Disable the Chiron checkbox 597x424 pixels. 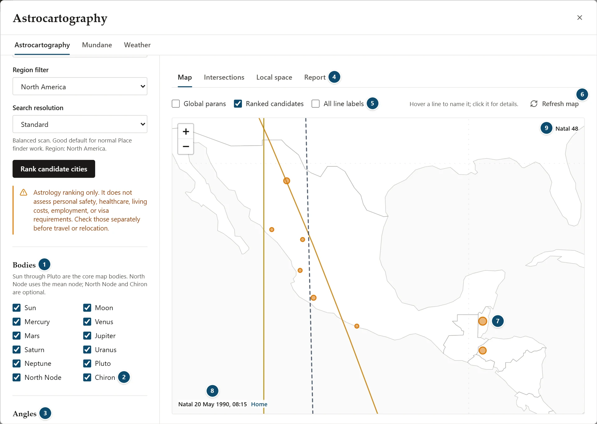(87, 377)
